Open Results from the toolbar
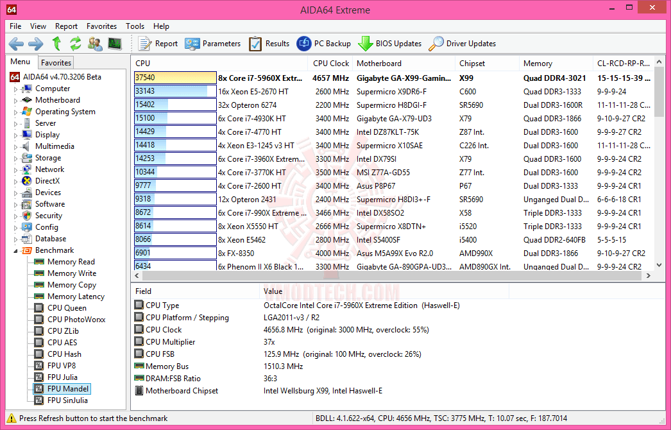 269,44
